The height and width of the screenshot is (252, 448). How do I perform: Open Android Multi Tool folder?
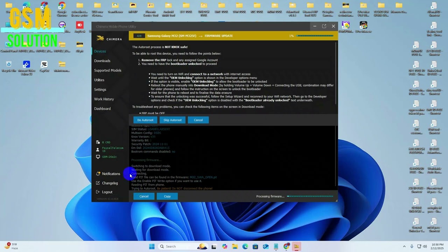pyautogui.click(x=168, y=9)
